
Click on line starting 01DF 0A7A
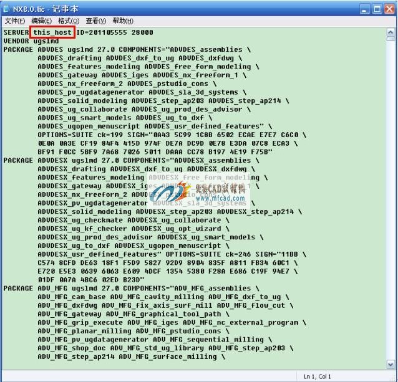(x=91, y=280)
